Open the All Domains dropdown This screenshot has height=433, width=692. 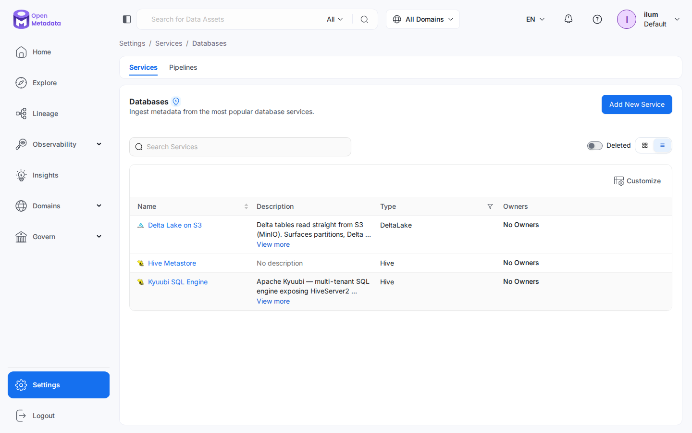pos(423,19)
